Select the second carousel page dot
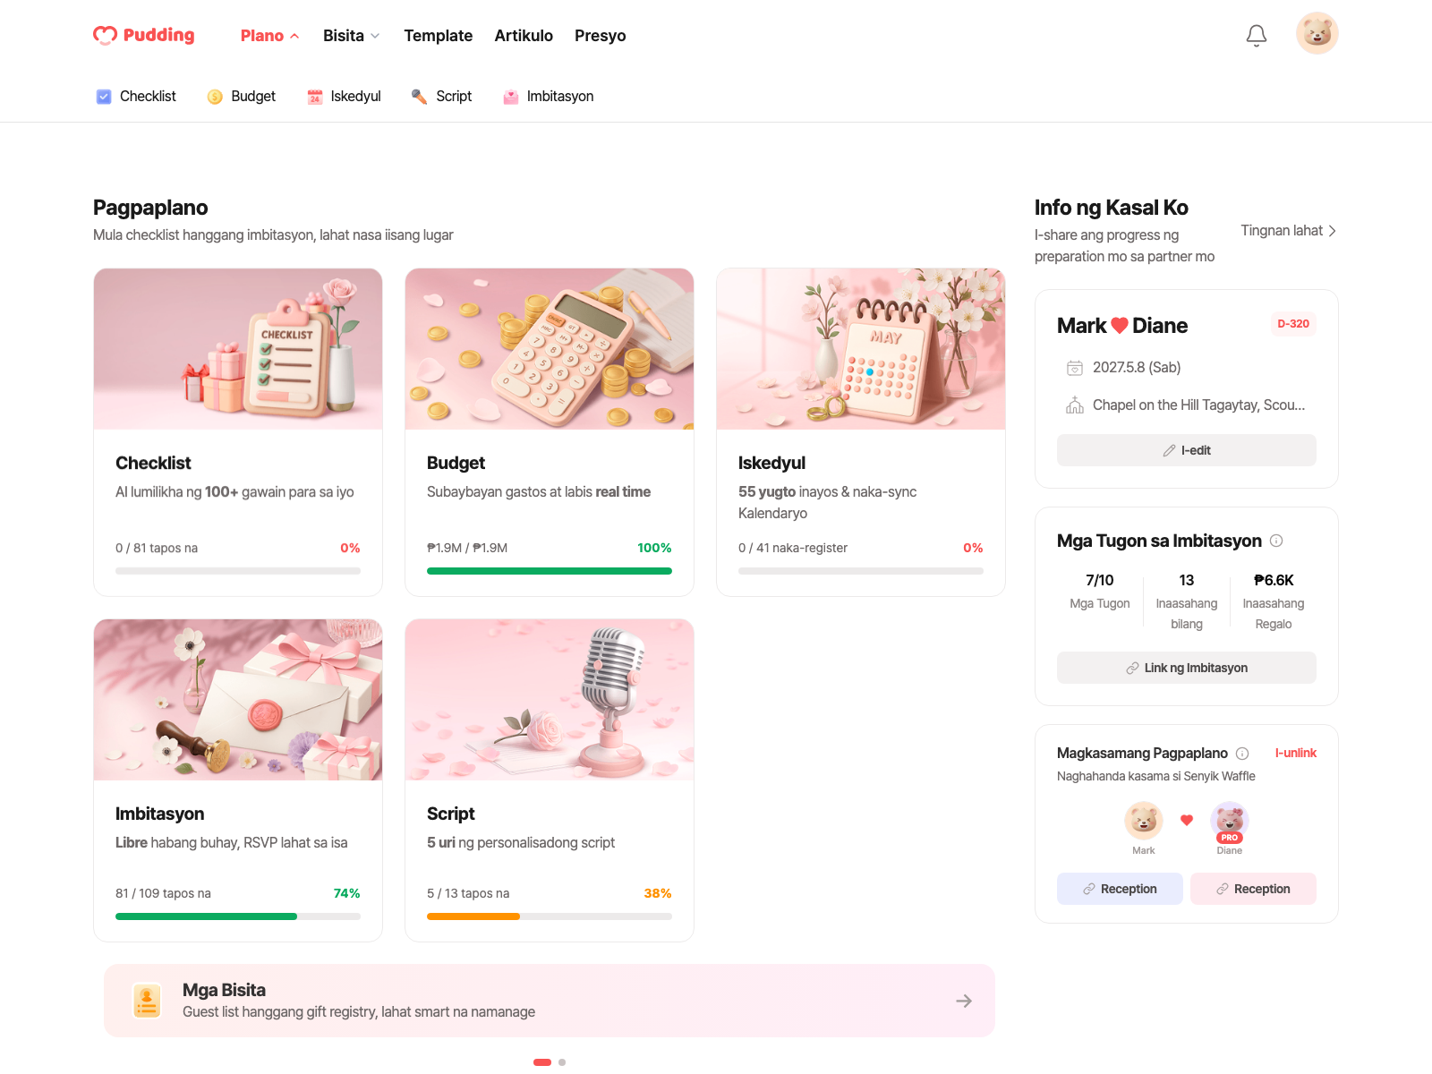Screen dimensions: 1432x1074 point(562,1062)
